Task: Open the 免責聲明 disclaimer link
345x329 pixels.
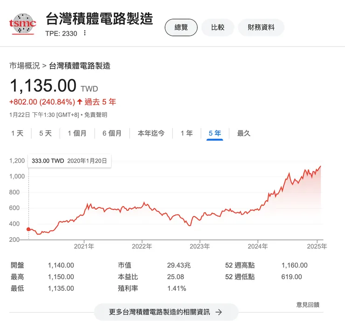Action: click(96, 115)
